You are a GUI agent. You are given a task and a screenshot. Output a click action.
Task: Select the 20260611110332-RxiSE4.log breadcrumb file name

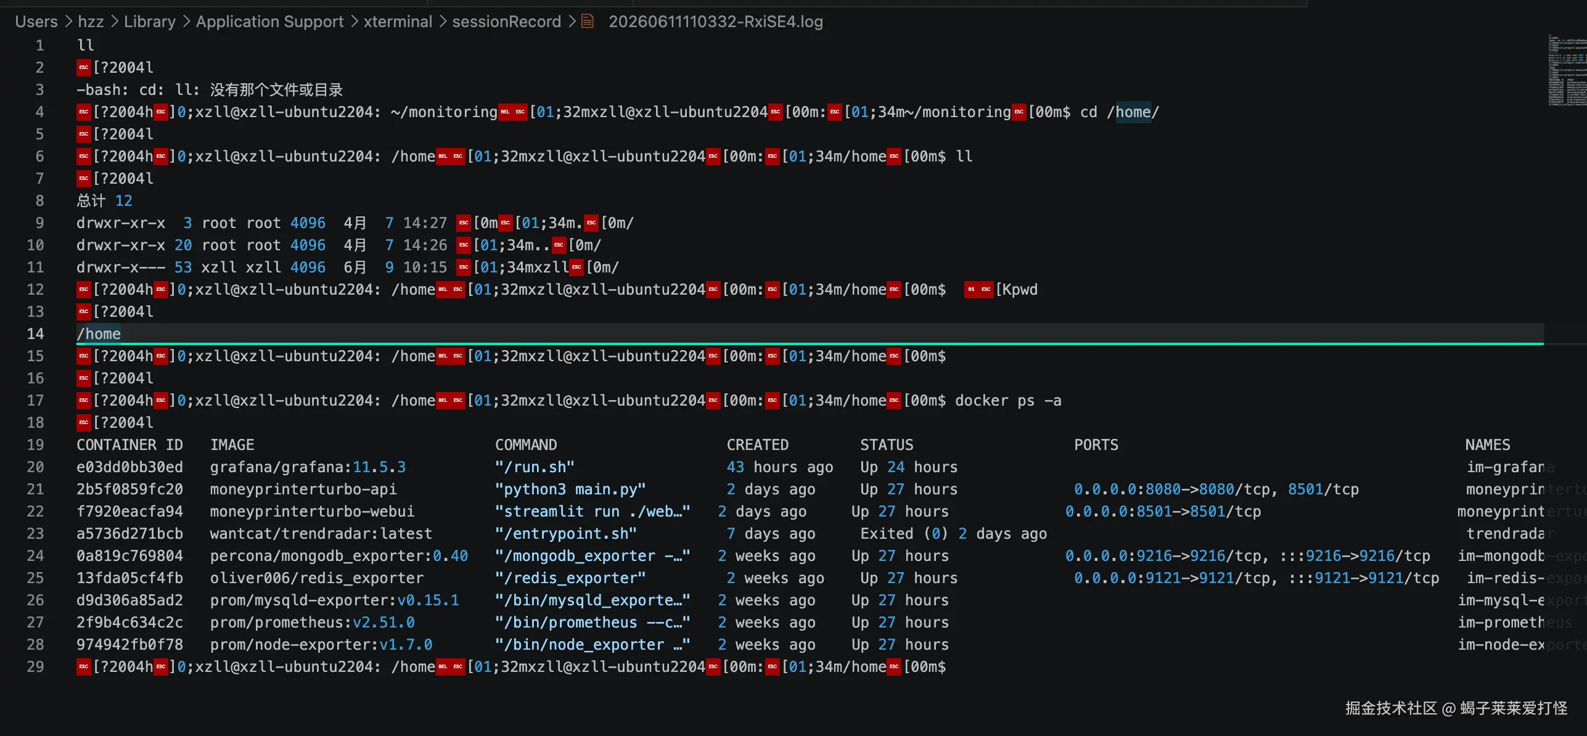716,22
